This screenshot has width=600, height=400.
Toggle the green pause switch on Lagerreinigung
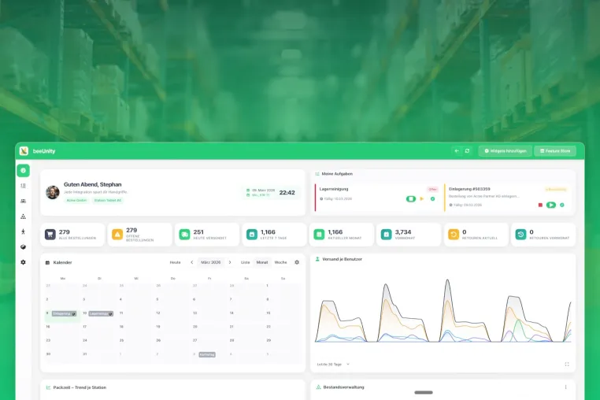(x=410, y=198)
